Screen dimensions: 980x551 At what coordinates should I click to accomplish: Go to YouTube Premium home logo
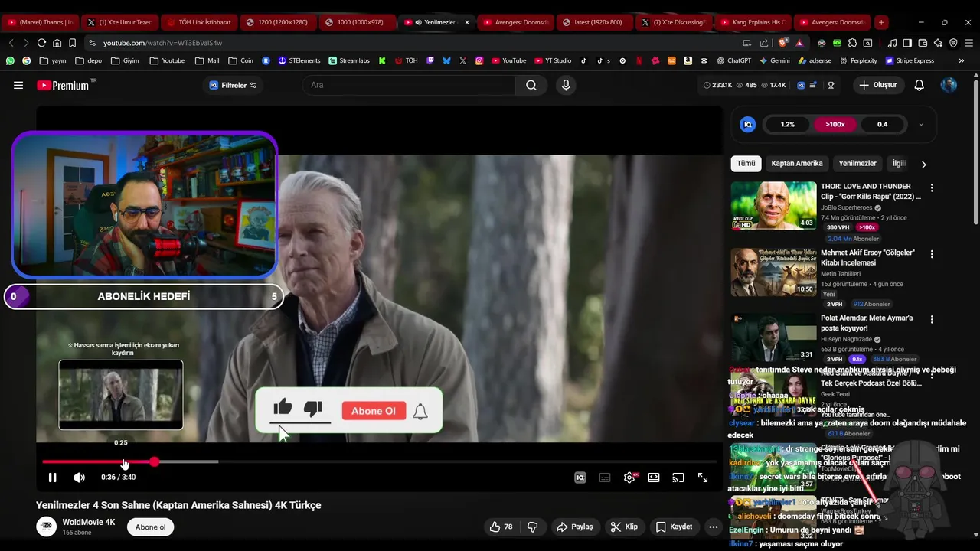click(63, 85)
